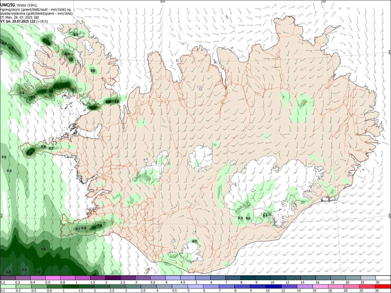This screenshot has width=391, height=293.
Task: Click the 'Vindur (10m)' label
Action: 27,5
